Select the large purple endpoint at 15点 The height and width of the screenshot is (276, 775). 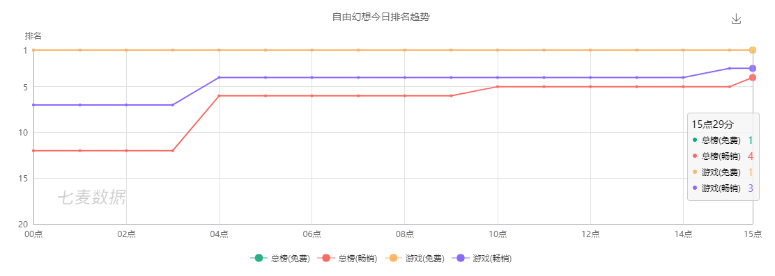(752, 68)
